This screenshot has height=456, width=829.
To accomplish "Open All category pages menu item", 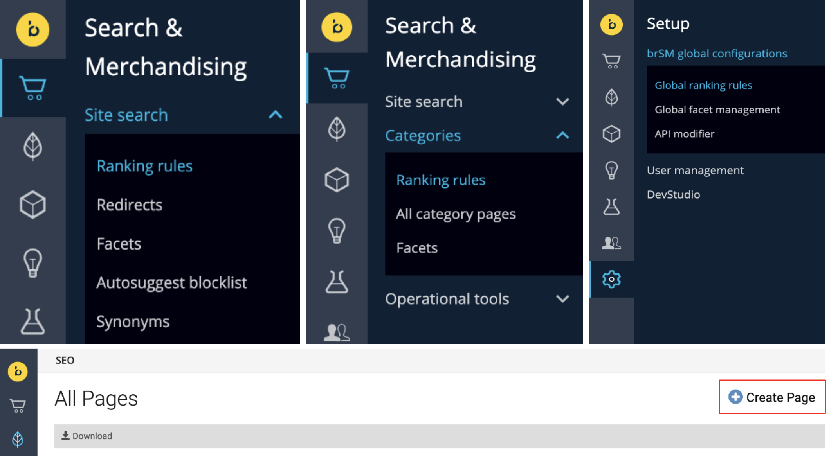I will [x=456, y=214].
